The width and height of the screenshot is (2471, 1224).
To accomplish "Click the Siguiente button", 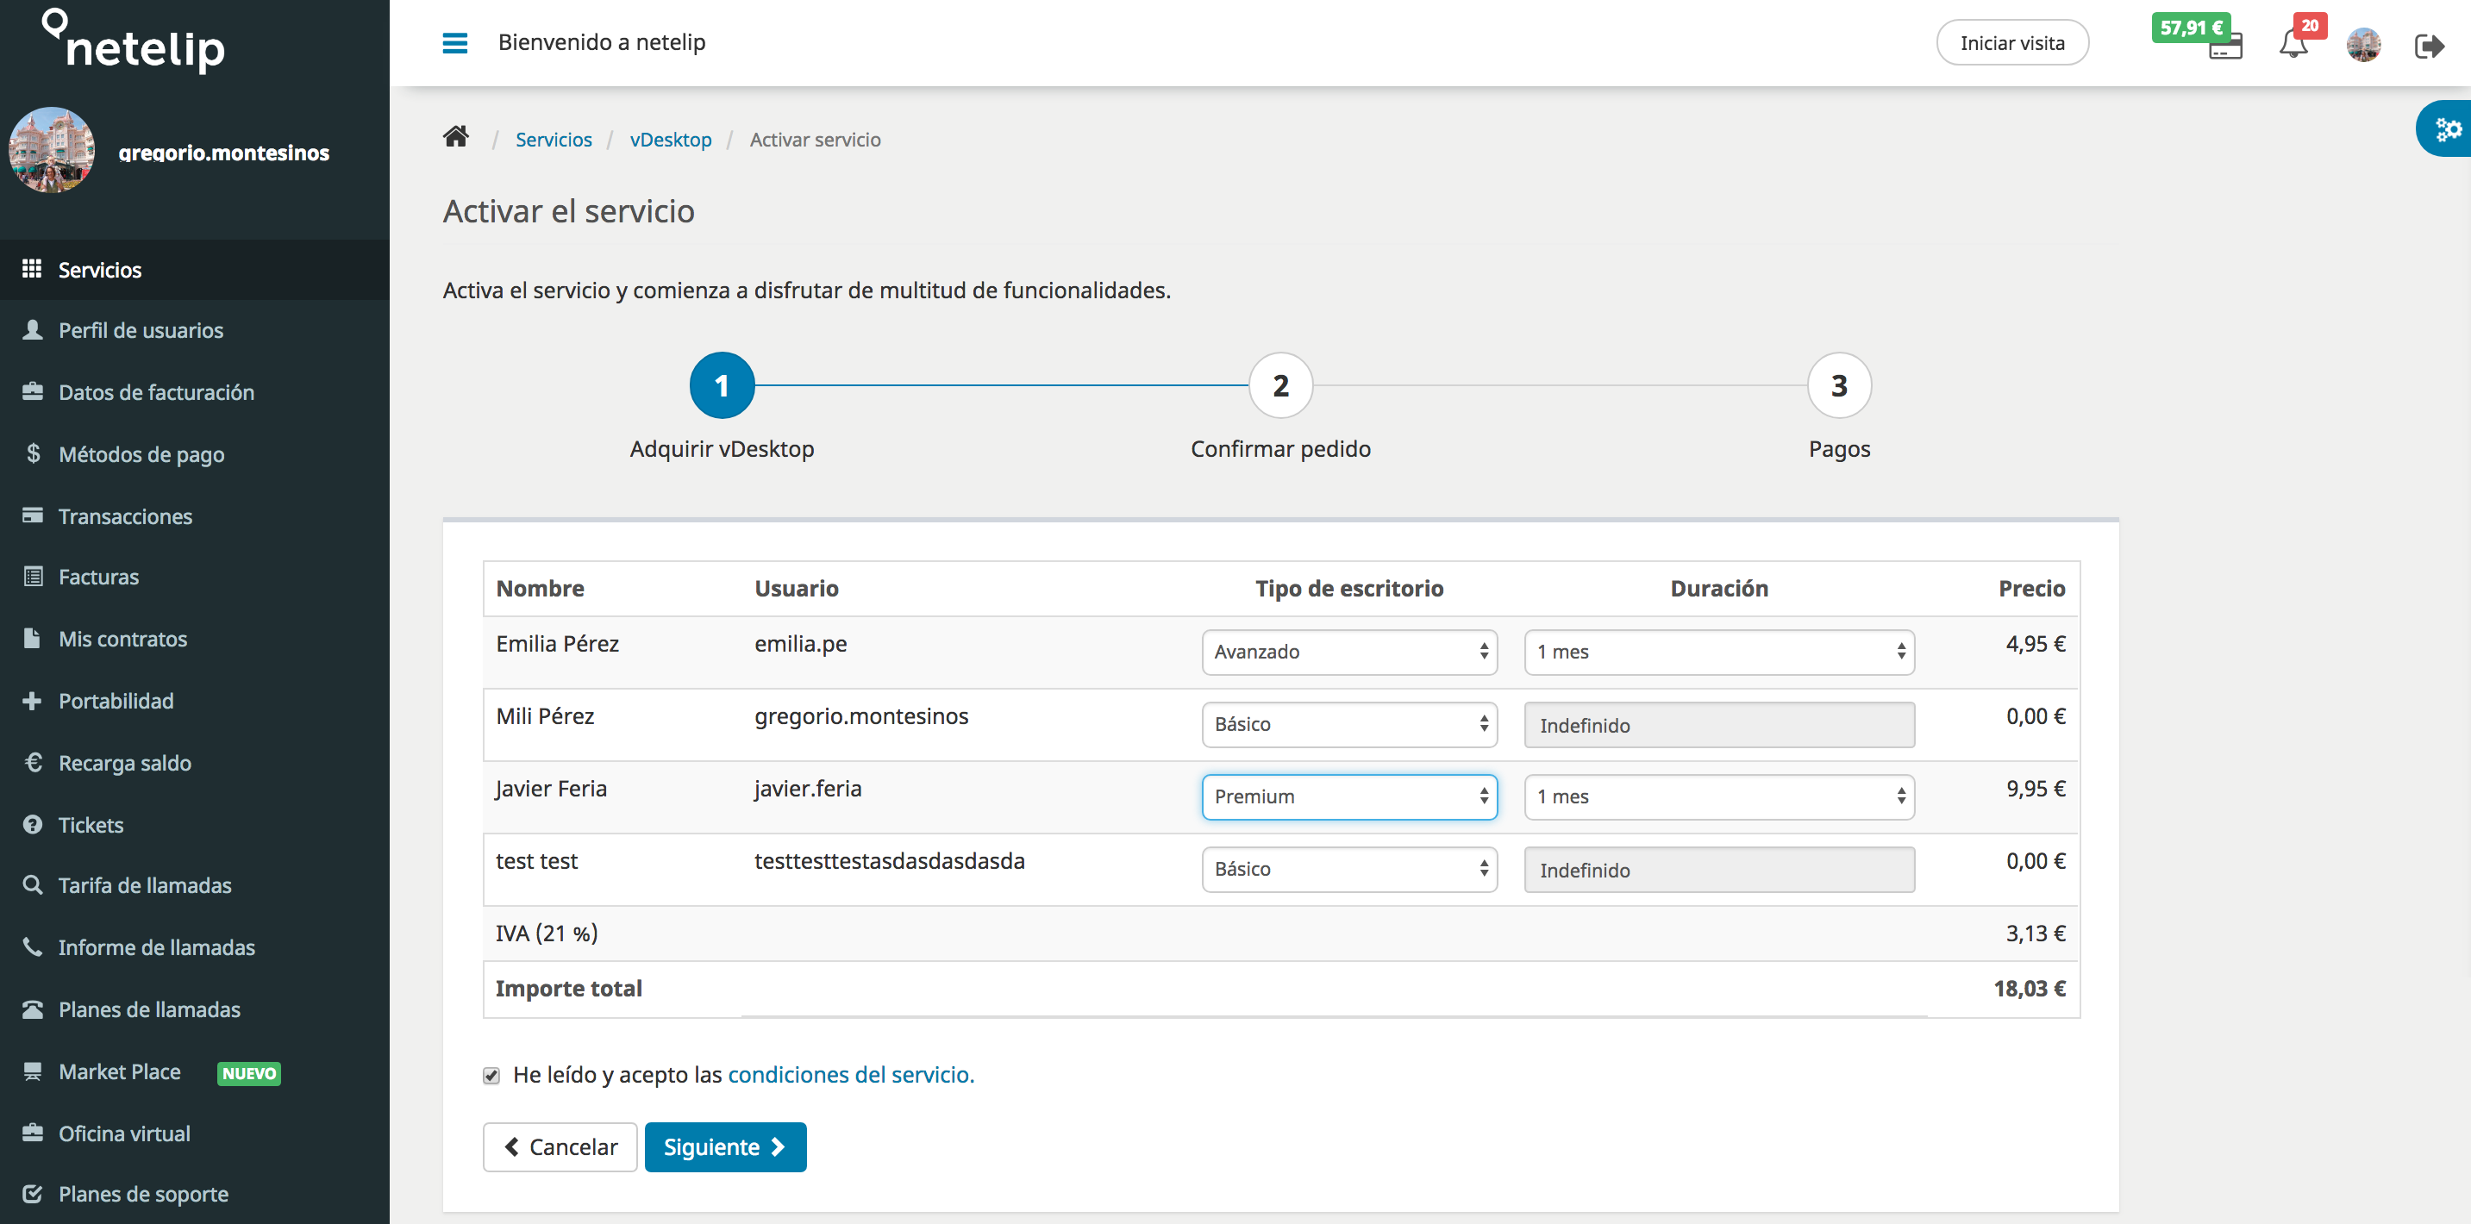I will 725,1147.
